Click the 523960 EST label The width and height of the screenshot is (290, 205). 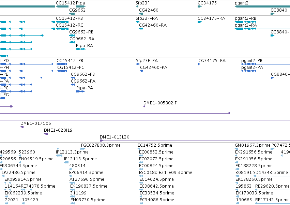tap(27, 152)
